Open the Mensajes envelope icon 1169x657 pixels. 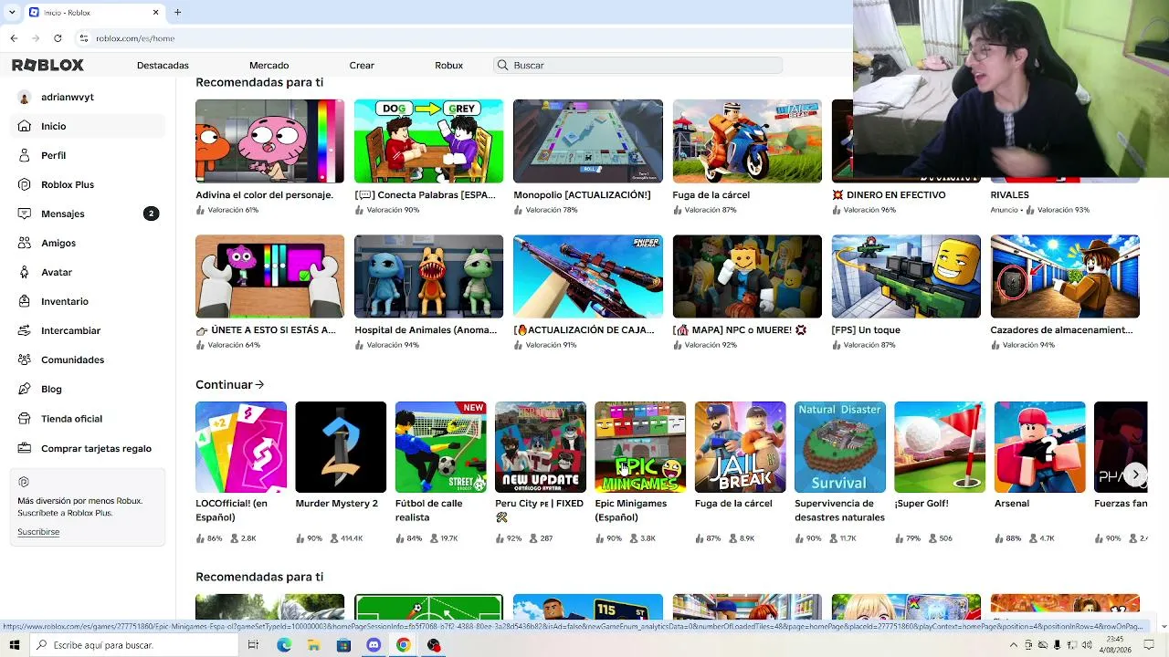24,214
